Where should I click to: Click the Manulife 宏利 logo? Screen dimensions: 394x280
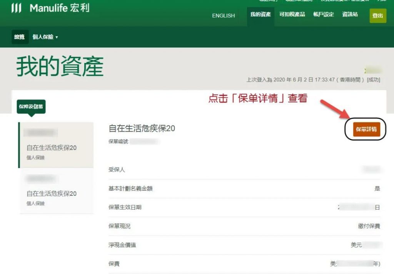coord(50,8)
